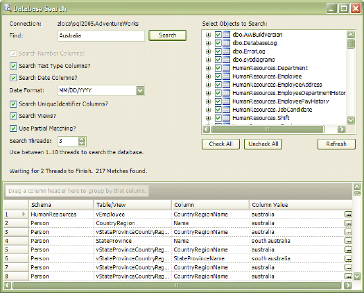Image resolution: width=364 pixels, height=293 pixels.
Task: Click the HumanResources.Employee table icon
Action: [226, 76]
